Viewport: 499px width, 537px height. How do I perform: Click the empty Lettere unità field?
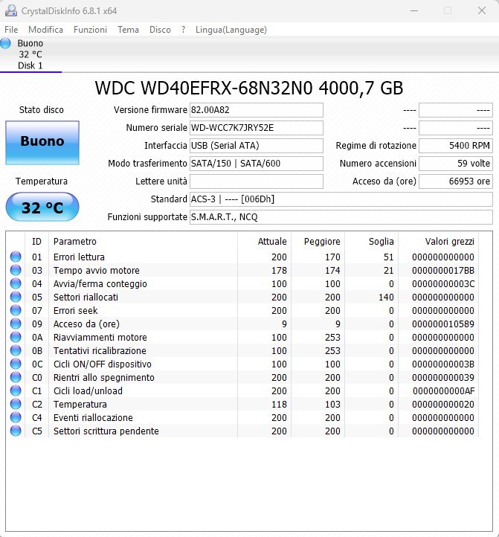(x=256, y=181)
